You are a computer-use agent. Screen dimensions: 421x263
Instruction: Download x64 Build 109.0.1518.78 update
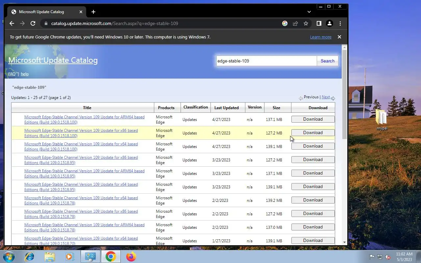[313, 200]
